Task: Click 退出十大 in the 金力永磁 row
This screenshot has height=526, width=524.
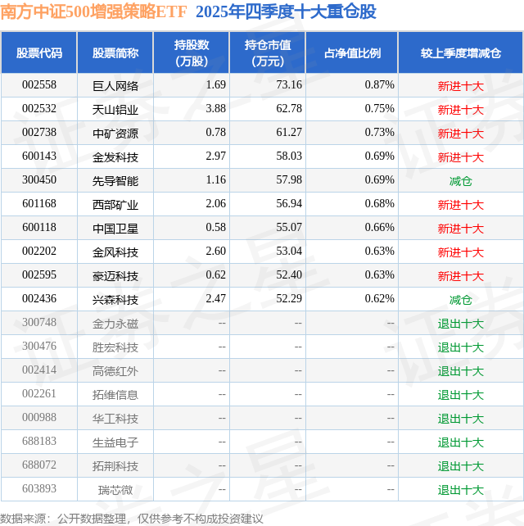Action: click(461, 324)
